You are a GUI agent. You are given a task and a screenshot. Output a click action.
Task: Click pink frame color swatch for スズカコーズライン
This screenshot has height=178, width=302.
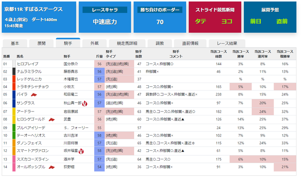(14, 159)
